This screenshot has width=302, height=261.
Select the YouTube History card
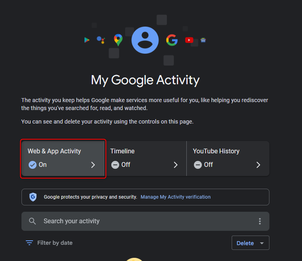pos(228,159)
